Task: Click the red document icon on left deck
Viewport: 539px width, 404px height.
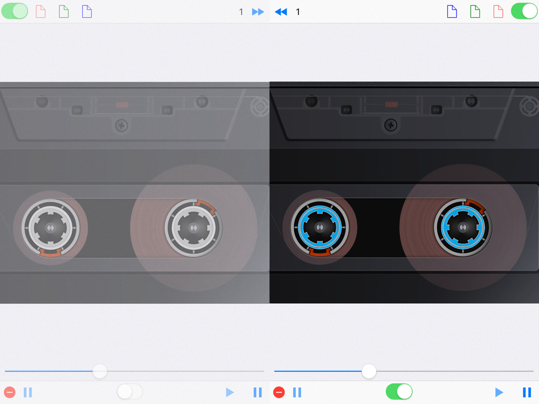Action: point(40,12)
